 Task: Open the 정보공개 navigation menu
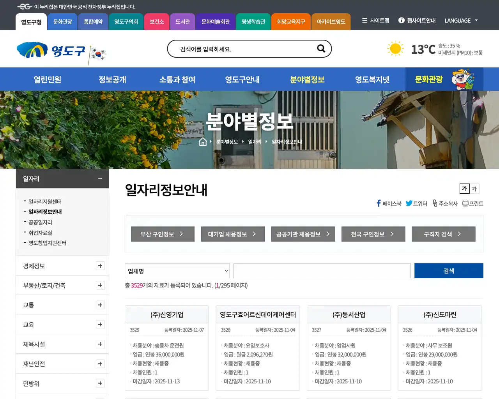(x=111, y=79)
